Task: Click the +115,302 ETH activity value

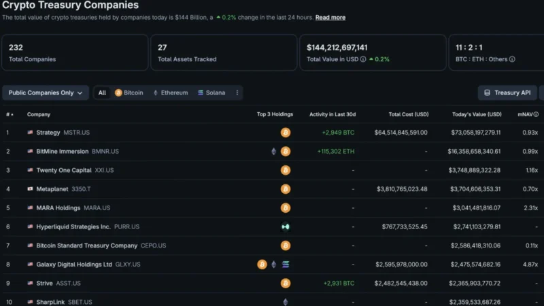Action: (x=336, y=151)
